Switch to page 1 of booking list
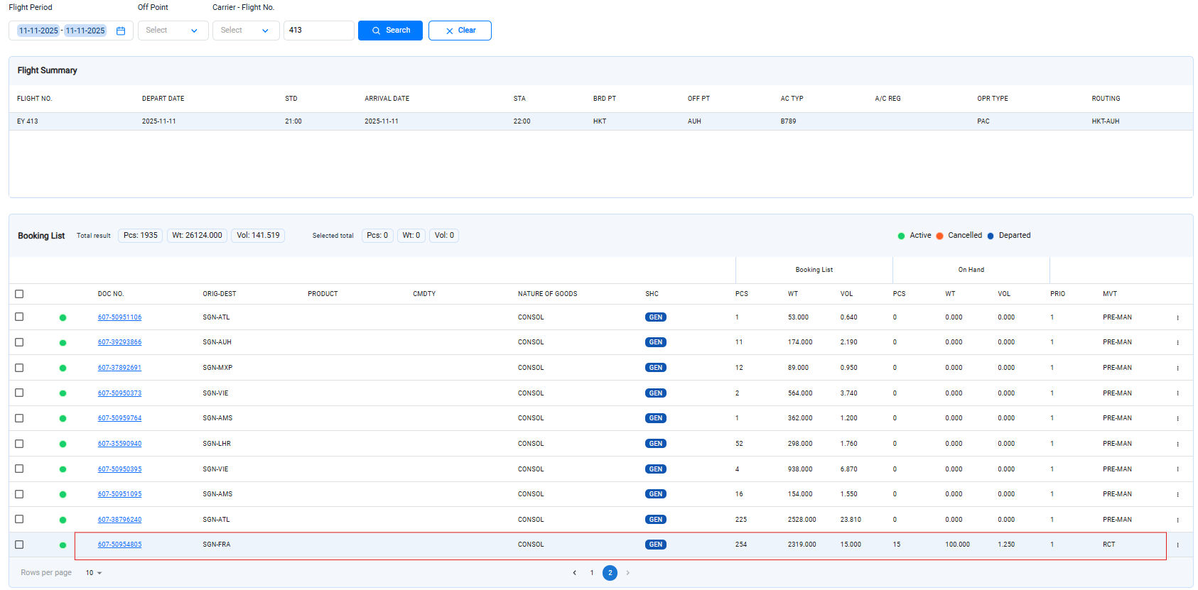Image resolution: width=1198 pixels, height=590 pixels. coord(592,573)
